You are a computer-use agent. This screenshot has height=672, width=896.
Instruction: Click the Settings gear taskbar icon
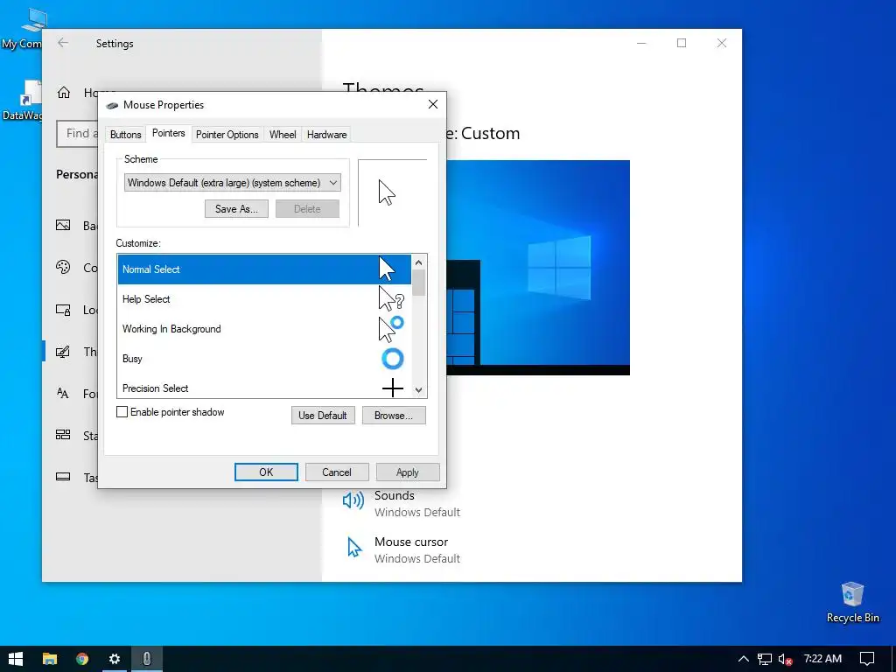coord(115,659)
